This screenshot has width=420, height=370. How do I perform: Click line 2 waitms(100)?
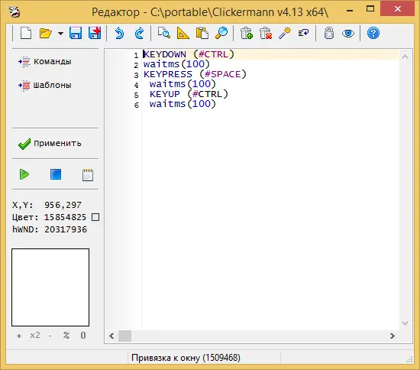pos(176,64)
